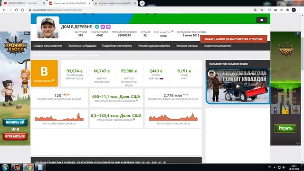Viewport: 304px width, 171px height.
Task: Open Похожие каналы menu item
Action: point(187,46)
